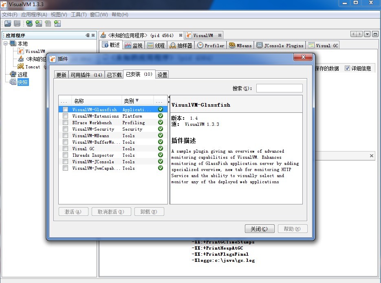Click the 帮助(H) button in plugins dialog
This screenshot has height=283, width=381.
[293, 228]
